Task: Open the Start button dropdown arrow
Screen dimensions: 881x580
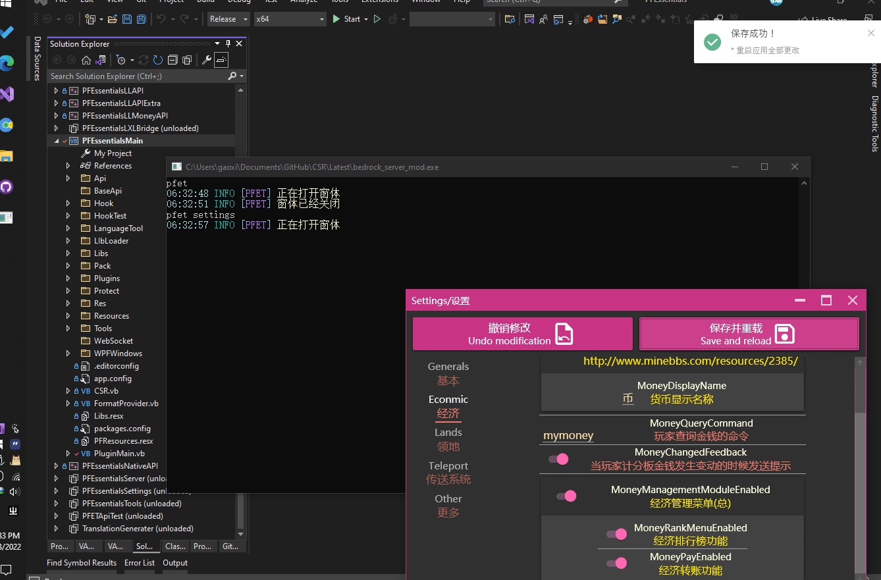Action: coord(366,19)
